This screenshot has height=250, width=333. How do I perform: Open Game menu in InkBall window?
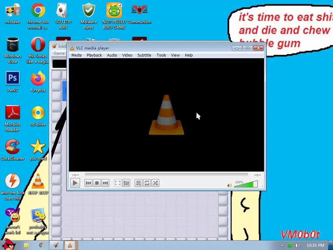59,53
